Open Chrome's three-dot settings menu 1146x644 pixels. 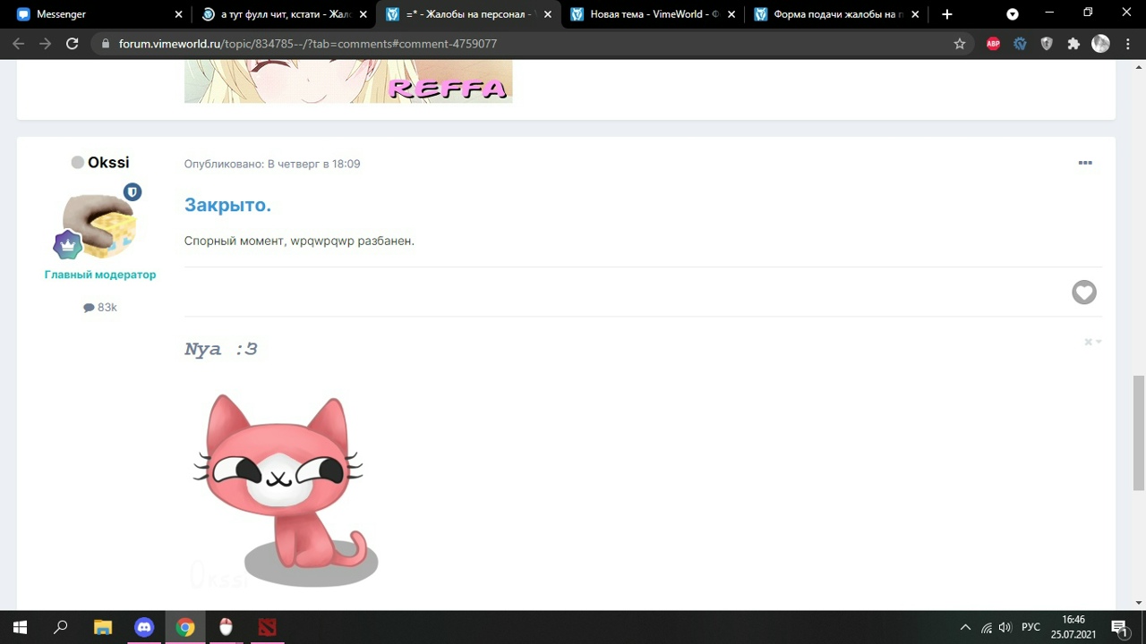point(1127,43)
